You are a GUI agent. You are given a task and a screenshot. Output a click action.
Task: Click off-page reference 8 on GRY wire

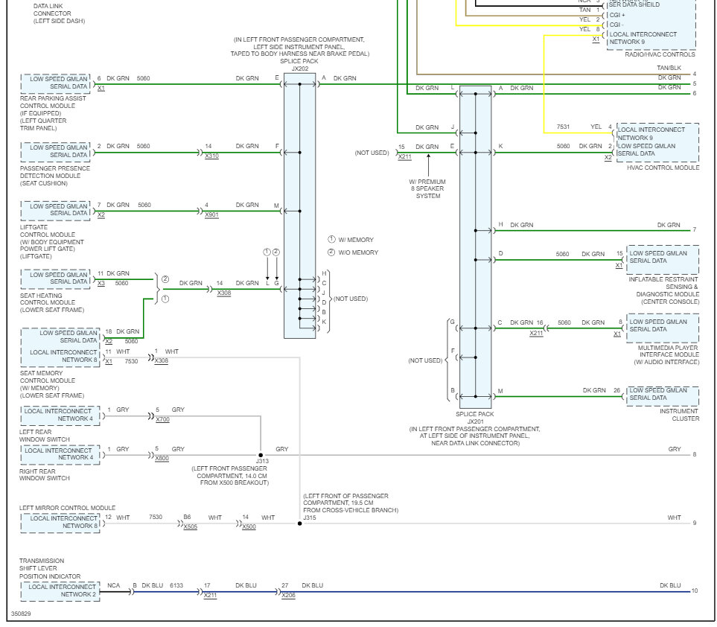click(694, 455)
